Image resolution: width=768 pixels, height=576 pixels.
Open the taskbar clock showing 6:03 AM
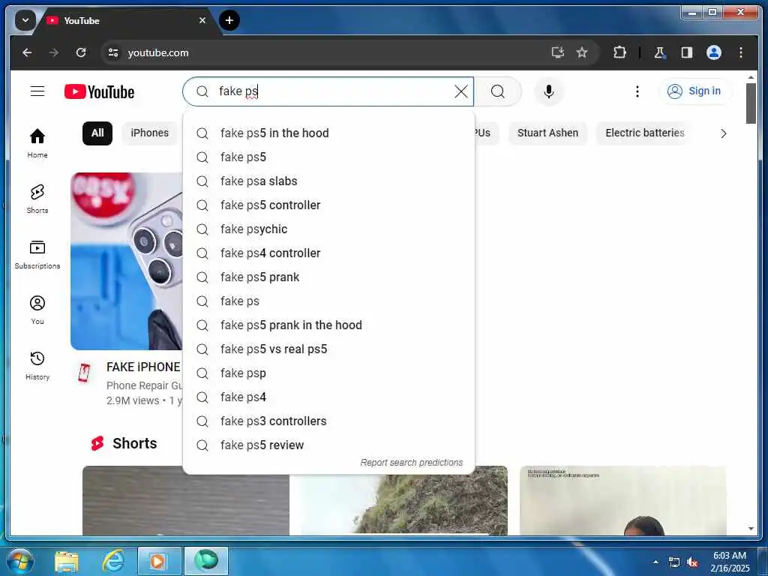(x=729, y=561)
